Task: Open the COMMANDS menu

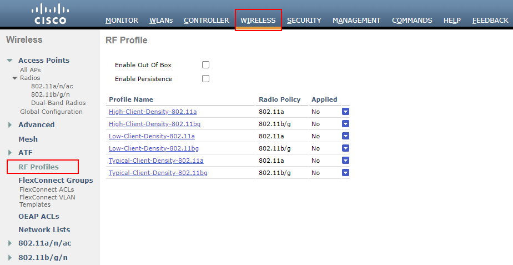Action: coord(412,21)
